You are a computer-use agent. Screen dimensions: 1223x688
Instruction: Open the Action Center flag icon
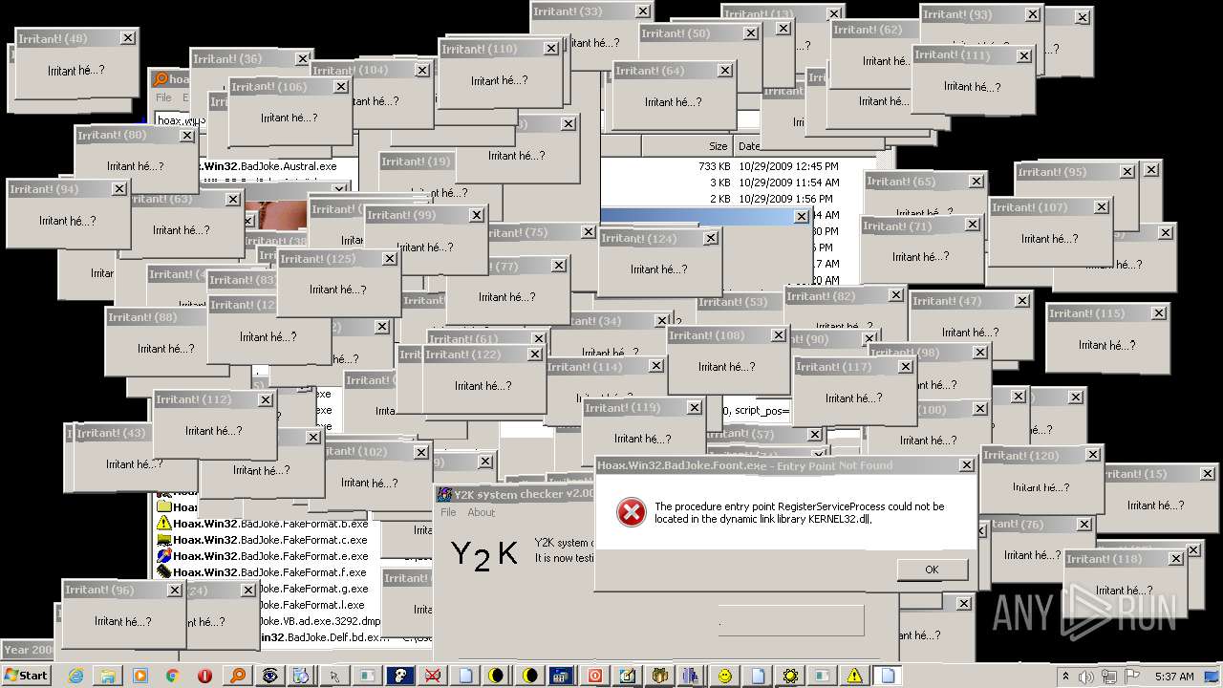(x=1132, y=677)
